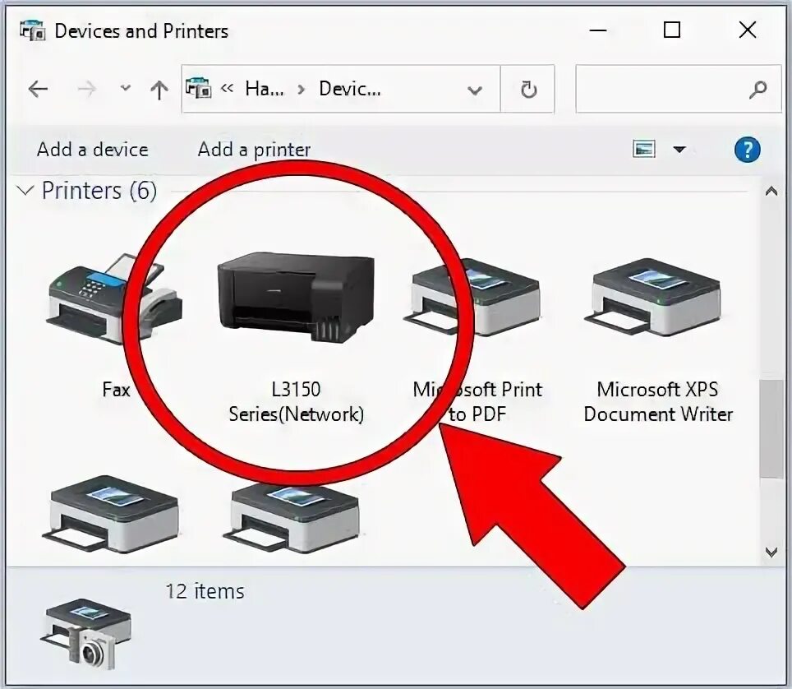Click in the search box

679,89
